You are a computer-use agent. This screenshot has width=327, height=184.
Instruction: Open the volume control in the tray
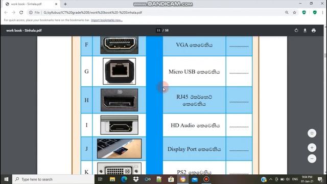click(x=288, y=179)
